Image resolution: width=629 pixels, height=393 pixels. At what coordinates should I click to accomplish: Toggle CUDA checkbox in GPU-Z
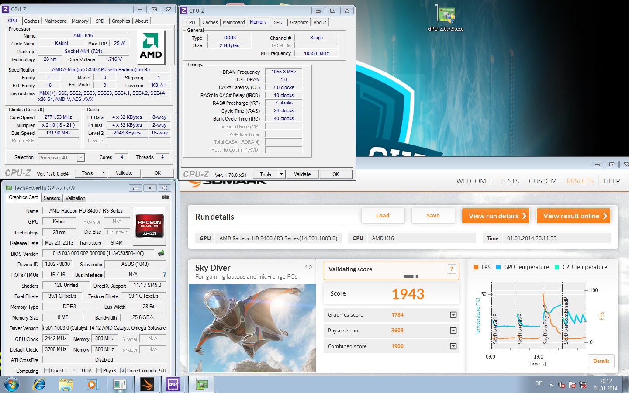point(75,371)
